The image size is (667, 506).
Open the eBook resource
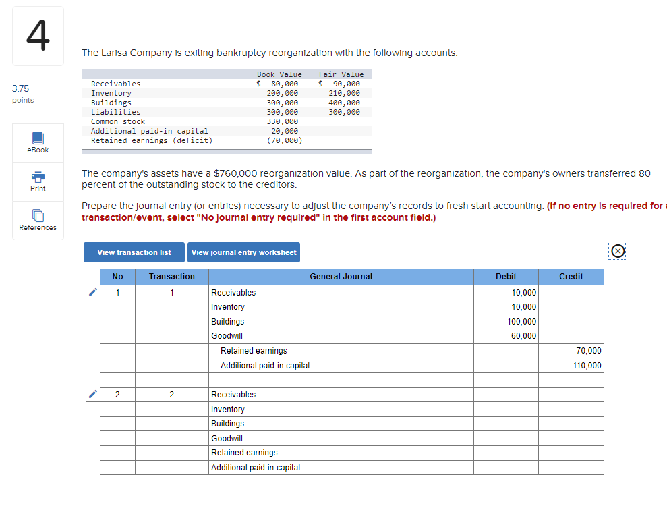[38, 142]
